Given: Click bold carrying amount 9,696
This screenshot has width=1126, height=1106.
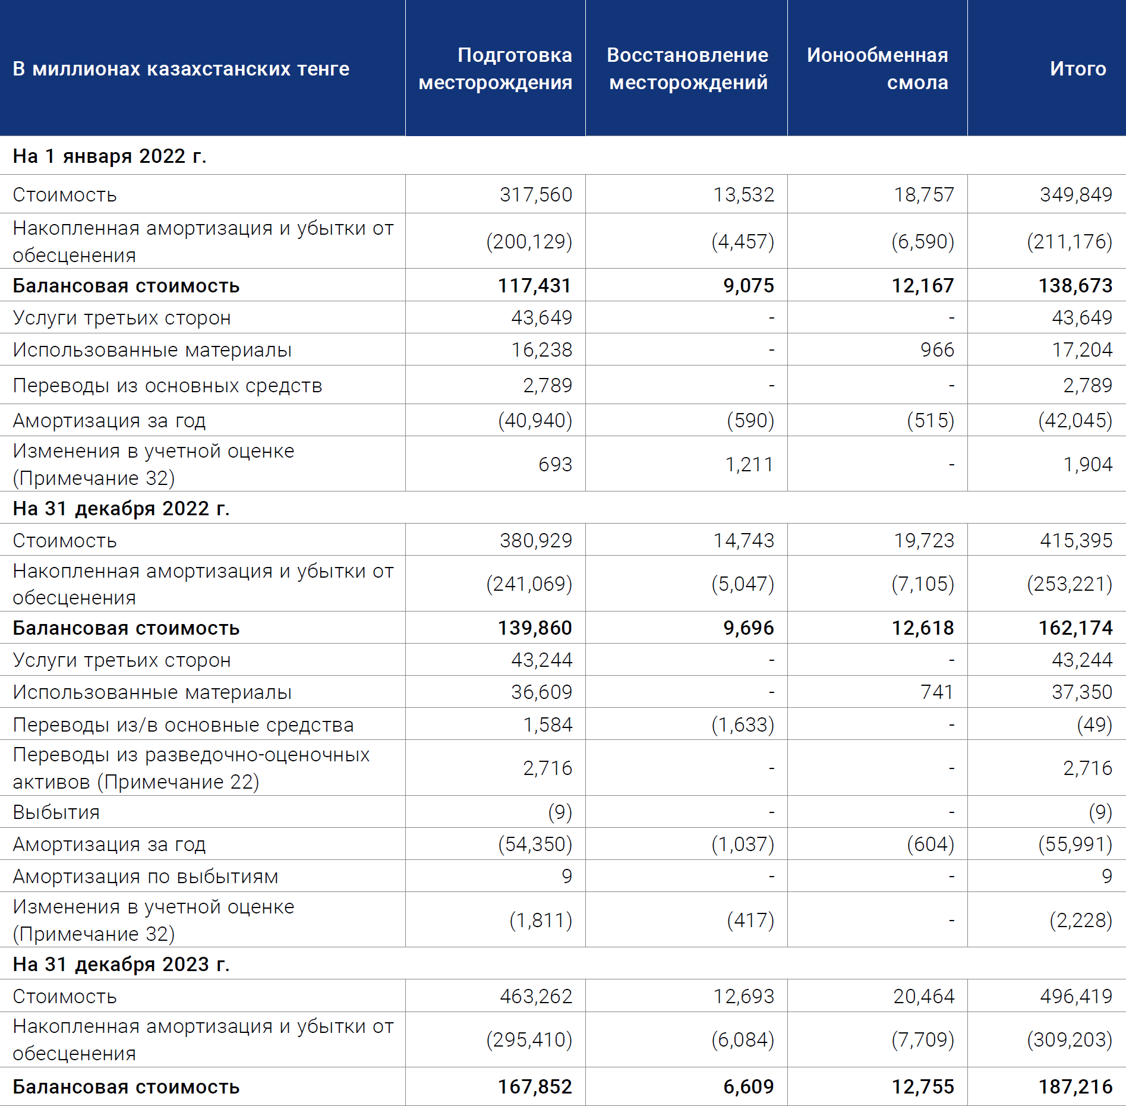Looking at the screenshot, I should [x=749, y=628].
